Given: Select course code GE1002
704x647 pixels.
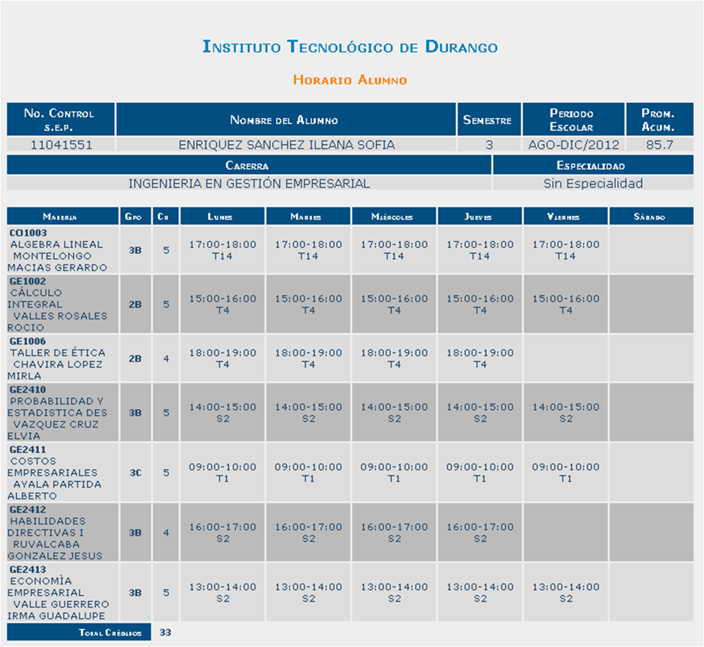Looking at the screenshot, I should tap(27, 281).
